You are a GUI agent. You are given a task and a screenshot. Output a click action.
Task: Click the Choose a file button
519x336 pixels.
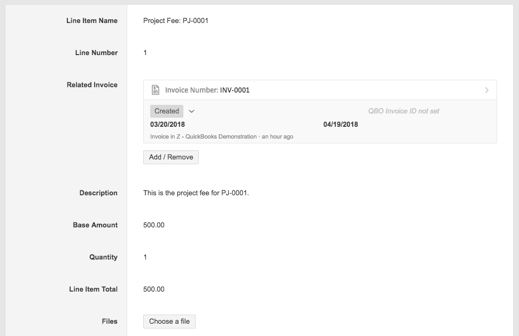169,322
